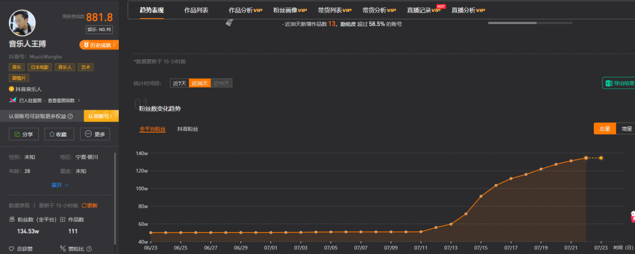Click the 总获赞 heart icon
The height and width of the screenshot is (254, 635).
pyautogui.click(x=11, y=249)
